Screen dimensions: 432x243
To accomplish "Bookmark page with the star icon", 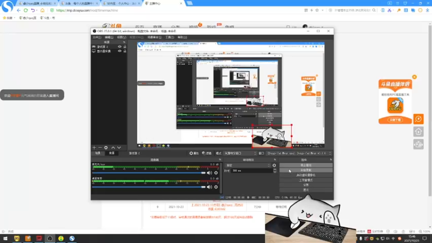I will pyautogui.click(x=317, y=10).
